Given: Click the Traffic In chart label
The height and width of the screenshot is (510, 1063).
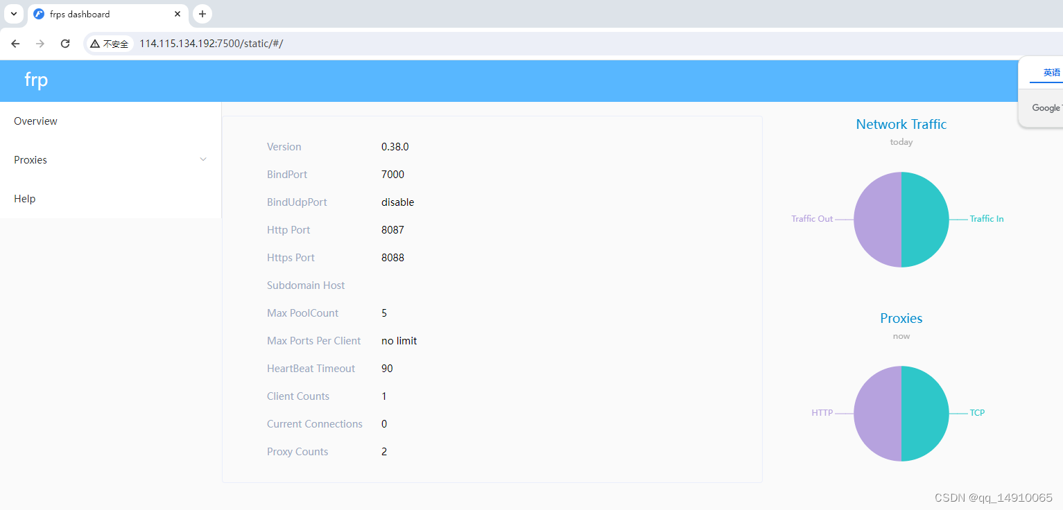Looking at the screenshot, I should (986, 219).
